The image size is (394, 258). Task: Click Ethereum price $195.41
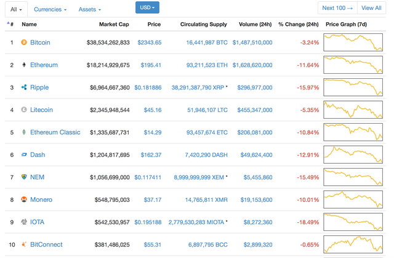pos(151,65)
